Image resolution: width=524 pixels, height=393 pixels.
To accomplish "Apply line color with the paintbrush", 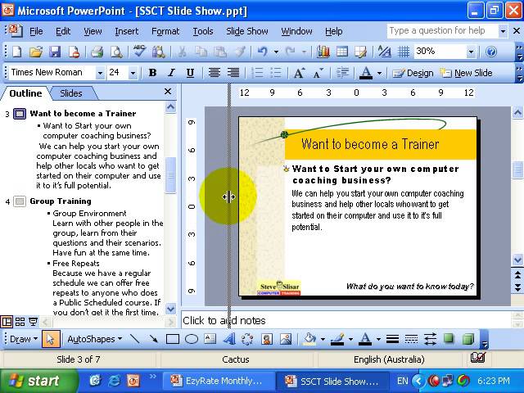I will 337,339.
